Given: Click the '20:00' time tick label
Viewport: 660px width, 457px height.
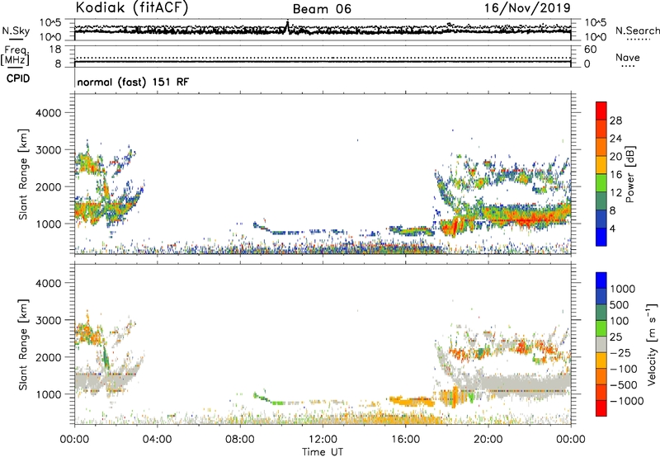Looking at the screenshot, I should (488, 440).
